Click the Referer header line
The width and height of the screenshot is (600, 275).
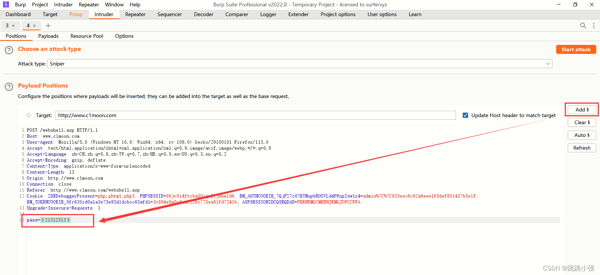click(83, 190)
